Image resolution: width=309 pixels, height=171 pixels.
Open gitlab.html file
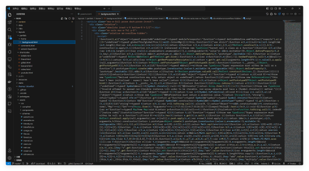click(x=26, y=63)
